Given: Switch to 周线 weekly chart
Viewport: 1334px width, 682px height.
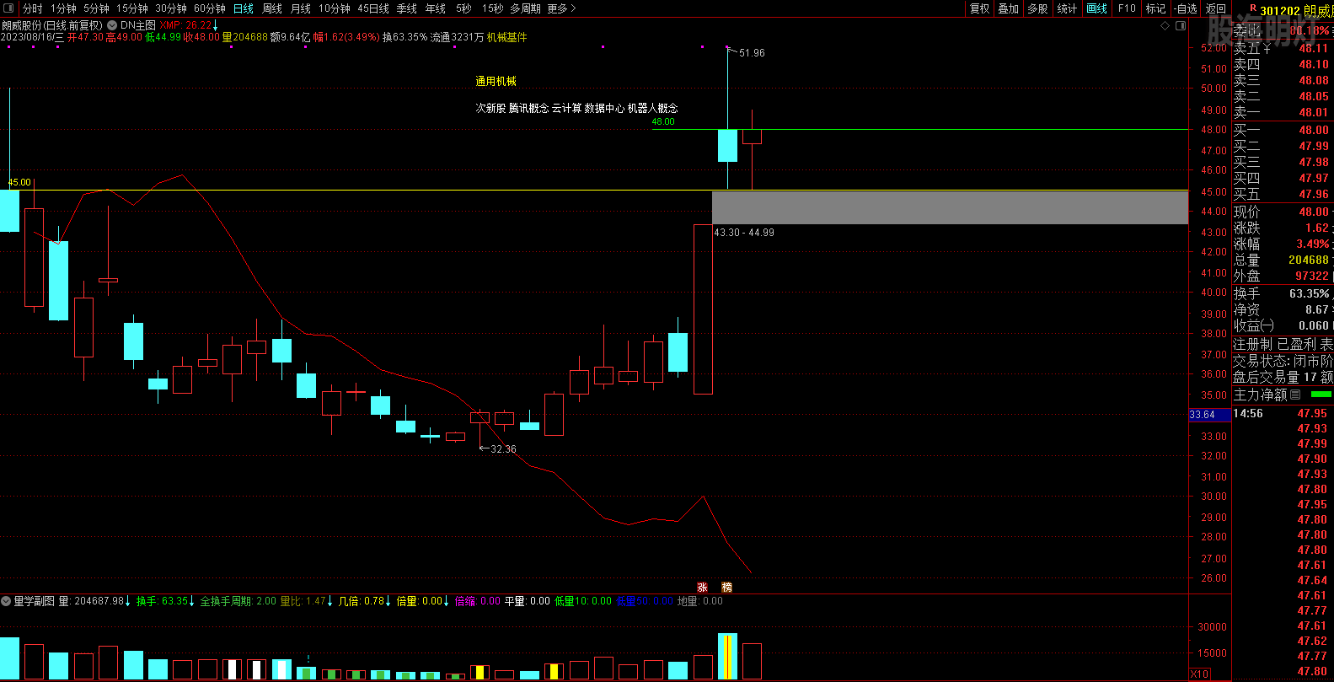Looking at the screenshot, I should click(272, 8).
